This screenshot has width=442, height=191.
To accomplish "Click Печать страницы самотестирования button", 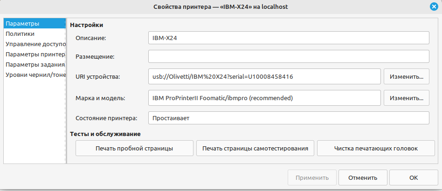I will (255, 148).
